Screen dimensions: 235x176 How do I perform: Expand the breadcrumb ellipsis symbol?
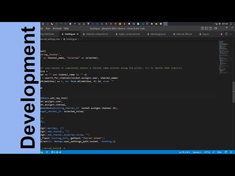click(x=80, y=39)
